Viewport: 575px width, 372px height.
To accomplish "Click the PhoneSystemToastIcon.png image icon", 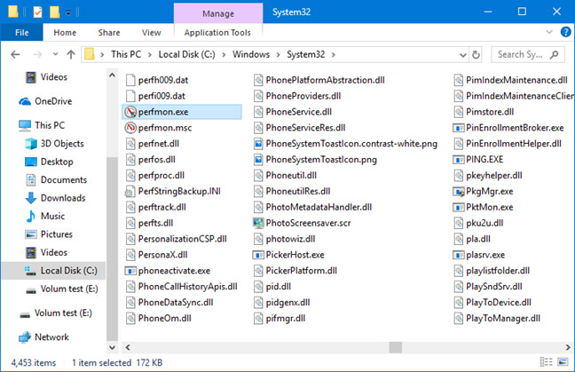I will point(258,160).
